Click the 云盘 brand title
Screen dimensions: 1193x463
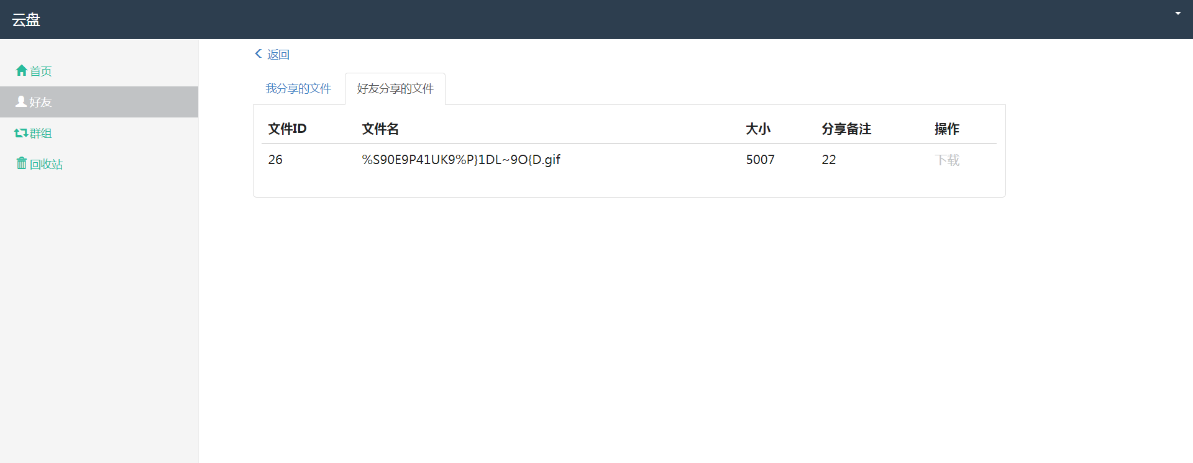[x=26, y=20]
